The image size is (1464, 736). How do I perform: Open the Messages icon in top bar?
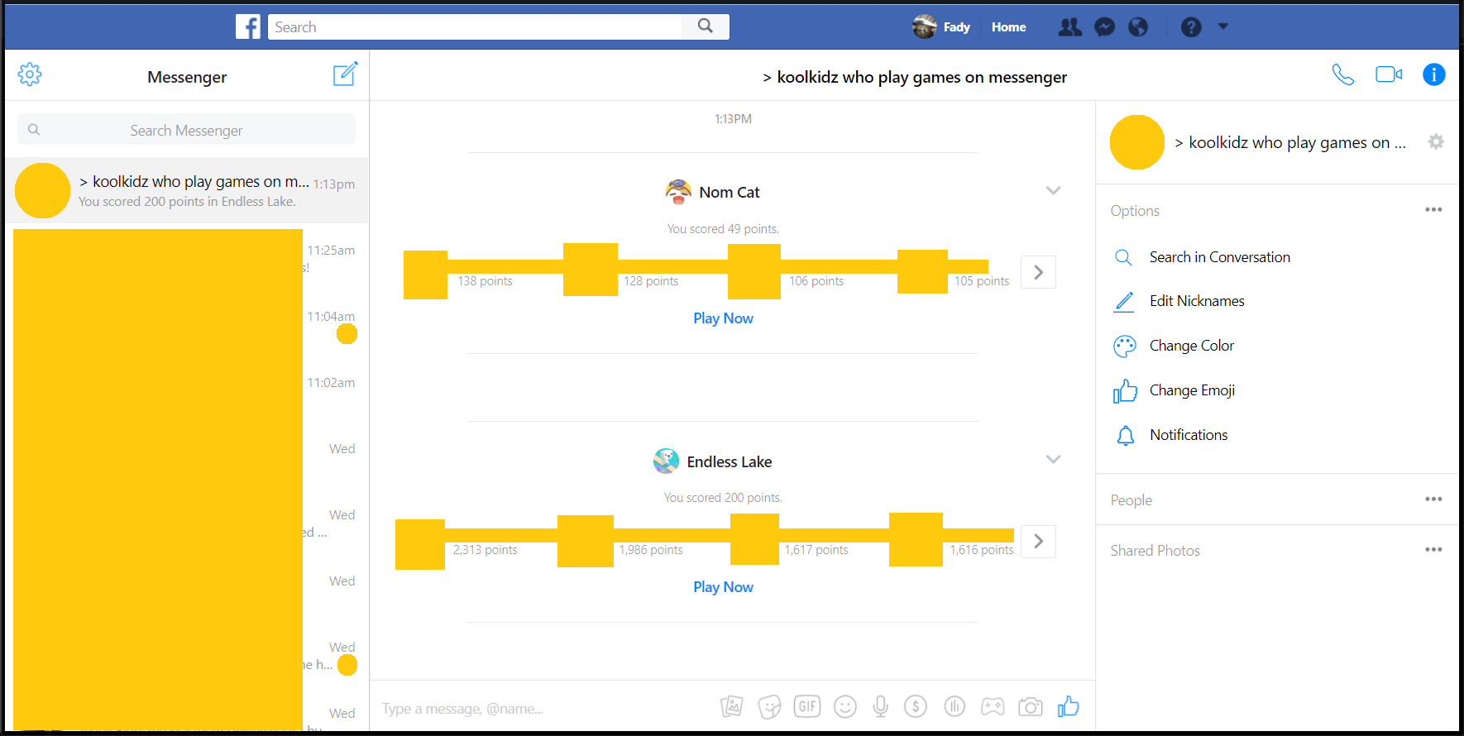point(1104,27)
